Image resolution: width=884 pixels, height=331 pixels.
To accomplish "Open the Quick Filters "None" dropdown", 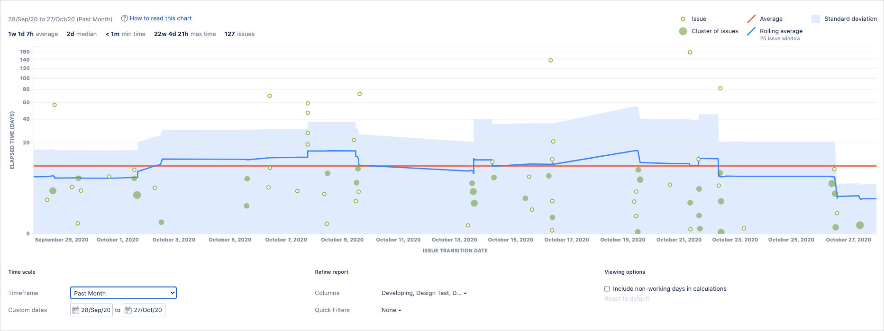I will click(x=391, y=310).
